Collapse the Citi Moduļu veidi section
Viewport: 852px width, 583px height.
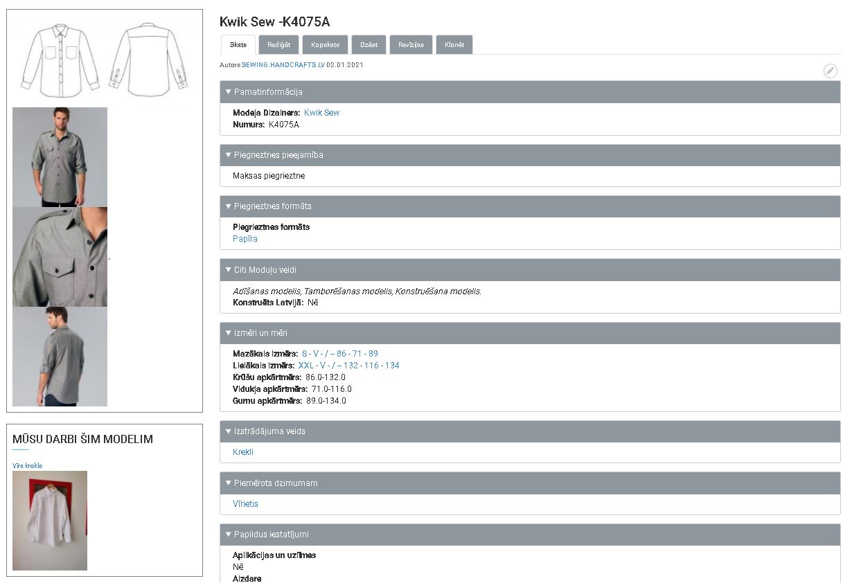tap(530, 270)
